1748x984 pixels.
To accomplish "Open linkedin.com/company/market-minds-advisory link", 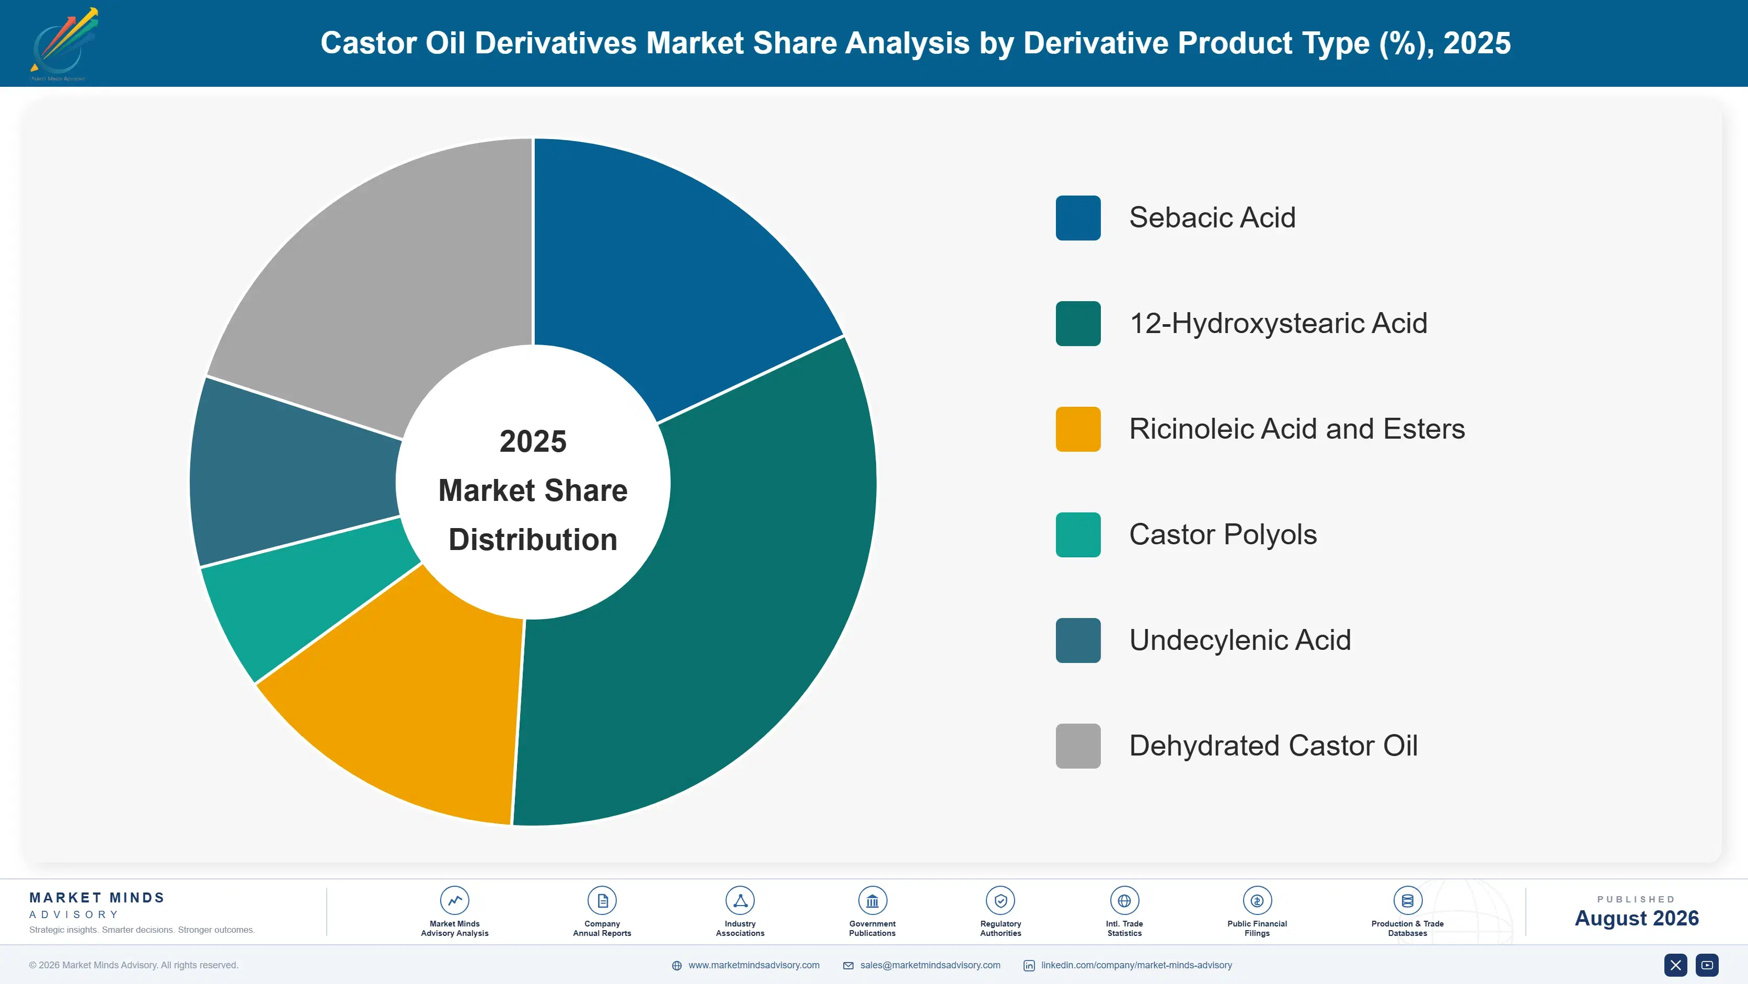I will point(1136,965).
